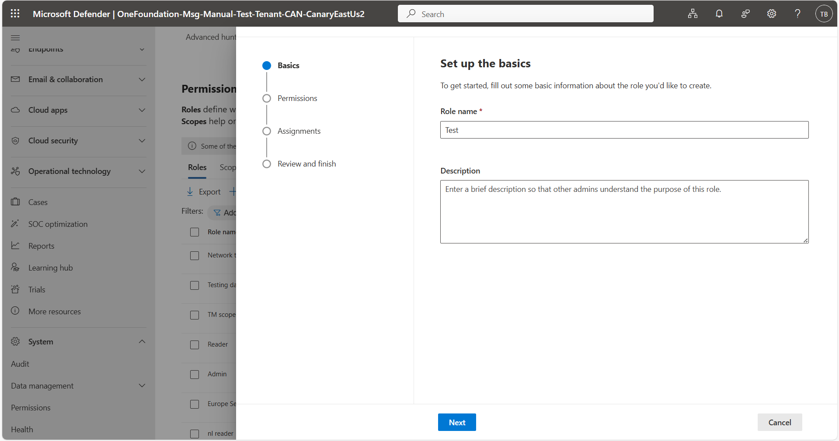Open the app launcher waffle icon

(15, 14)
